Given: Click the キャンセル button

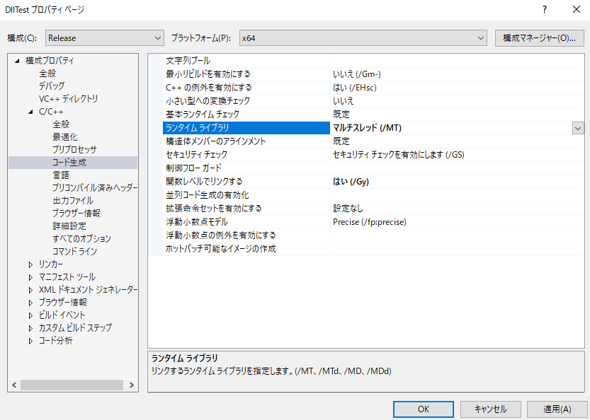Looking at the screenshot, I should pyautogui.click(x=491, y=409).
